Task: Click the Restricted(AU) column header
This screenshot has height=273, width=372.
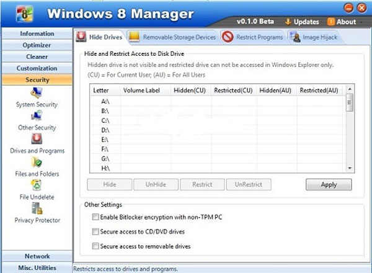Action: pyautogui.click(x=319, y=91)
